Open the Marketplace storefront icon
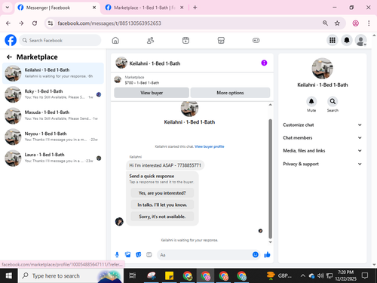Viewport: 377px width, 283px height. 221,40
